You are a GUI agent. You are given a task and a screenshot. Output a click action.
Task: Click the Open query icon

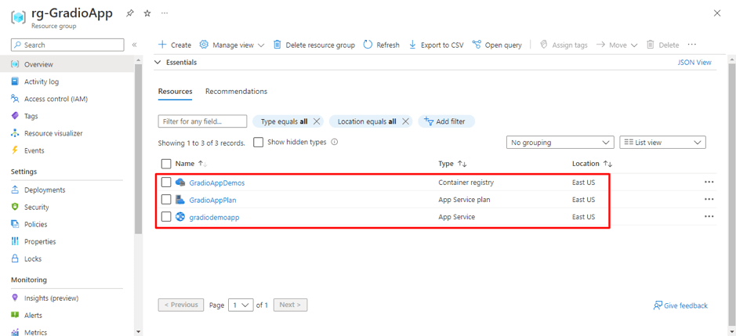tap(477, 45)
